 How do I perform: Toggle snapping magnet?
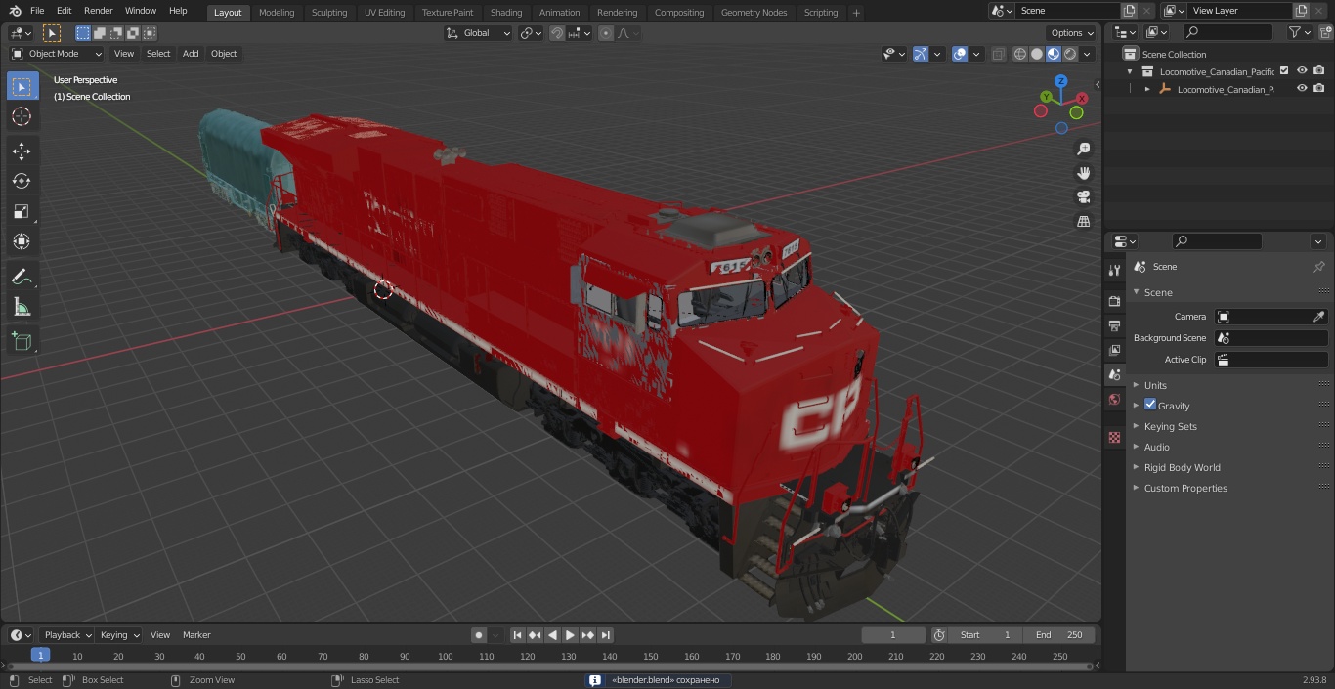point(557,33)
